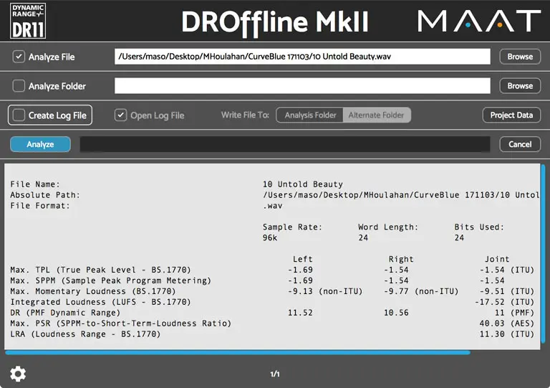Click the Joint momentary loudness '-9.51' value
This screenshot has width=550, height=388.
click(492, 291)
